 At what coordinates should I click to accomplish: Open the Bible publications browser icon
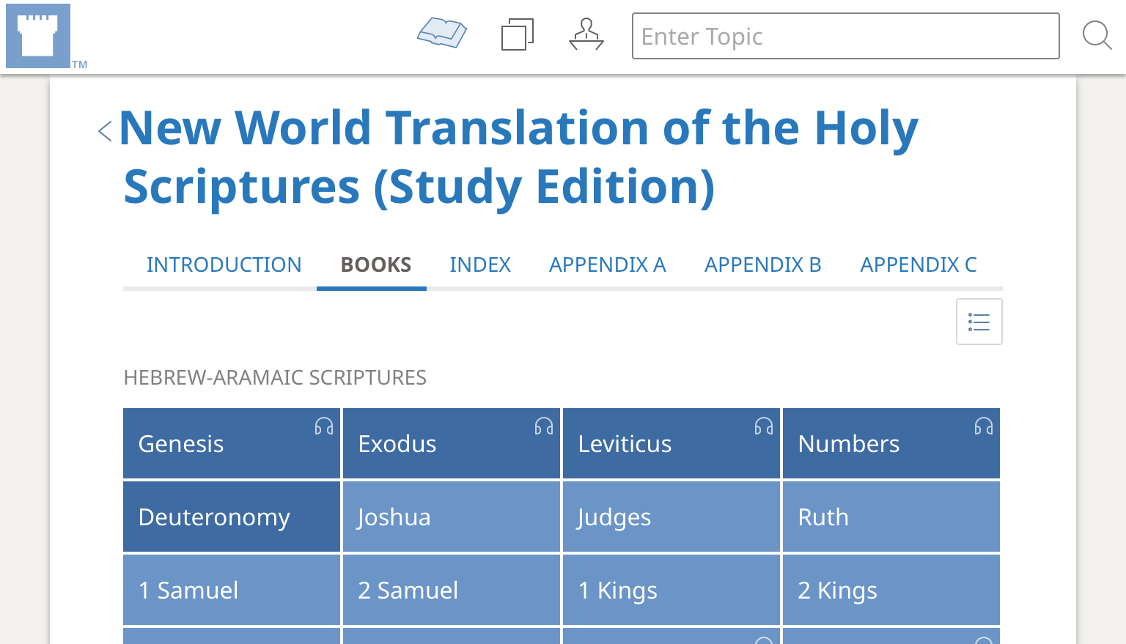(x=441, y=33)
